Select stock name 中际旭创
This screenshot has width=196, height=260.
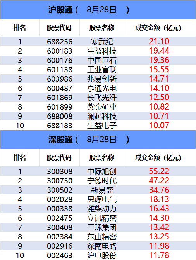[x=102, y=171]
